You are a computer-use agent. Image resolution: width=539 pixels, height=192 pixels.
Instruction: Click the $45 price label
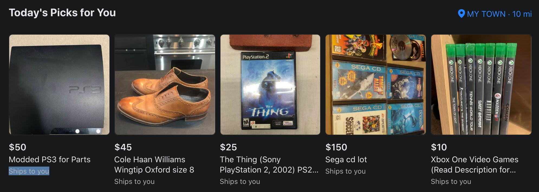(123, 147)
